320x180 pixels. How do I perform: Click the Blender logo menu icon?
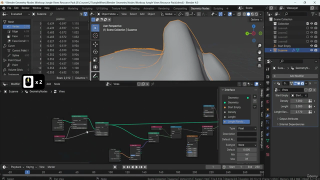point(3,8)
